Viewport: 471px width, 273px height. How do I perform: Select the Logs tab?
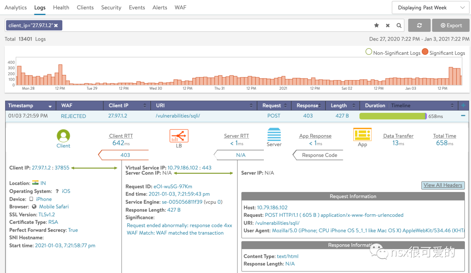click(40, 7)
